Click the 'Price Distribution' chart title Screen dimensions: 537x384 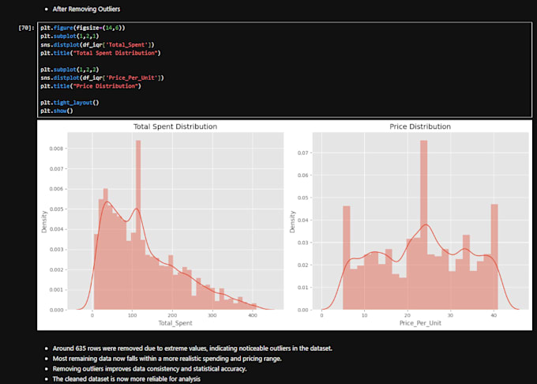click(420, 126)
